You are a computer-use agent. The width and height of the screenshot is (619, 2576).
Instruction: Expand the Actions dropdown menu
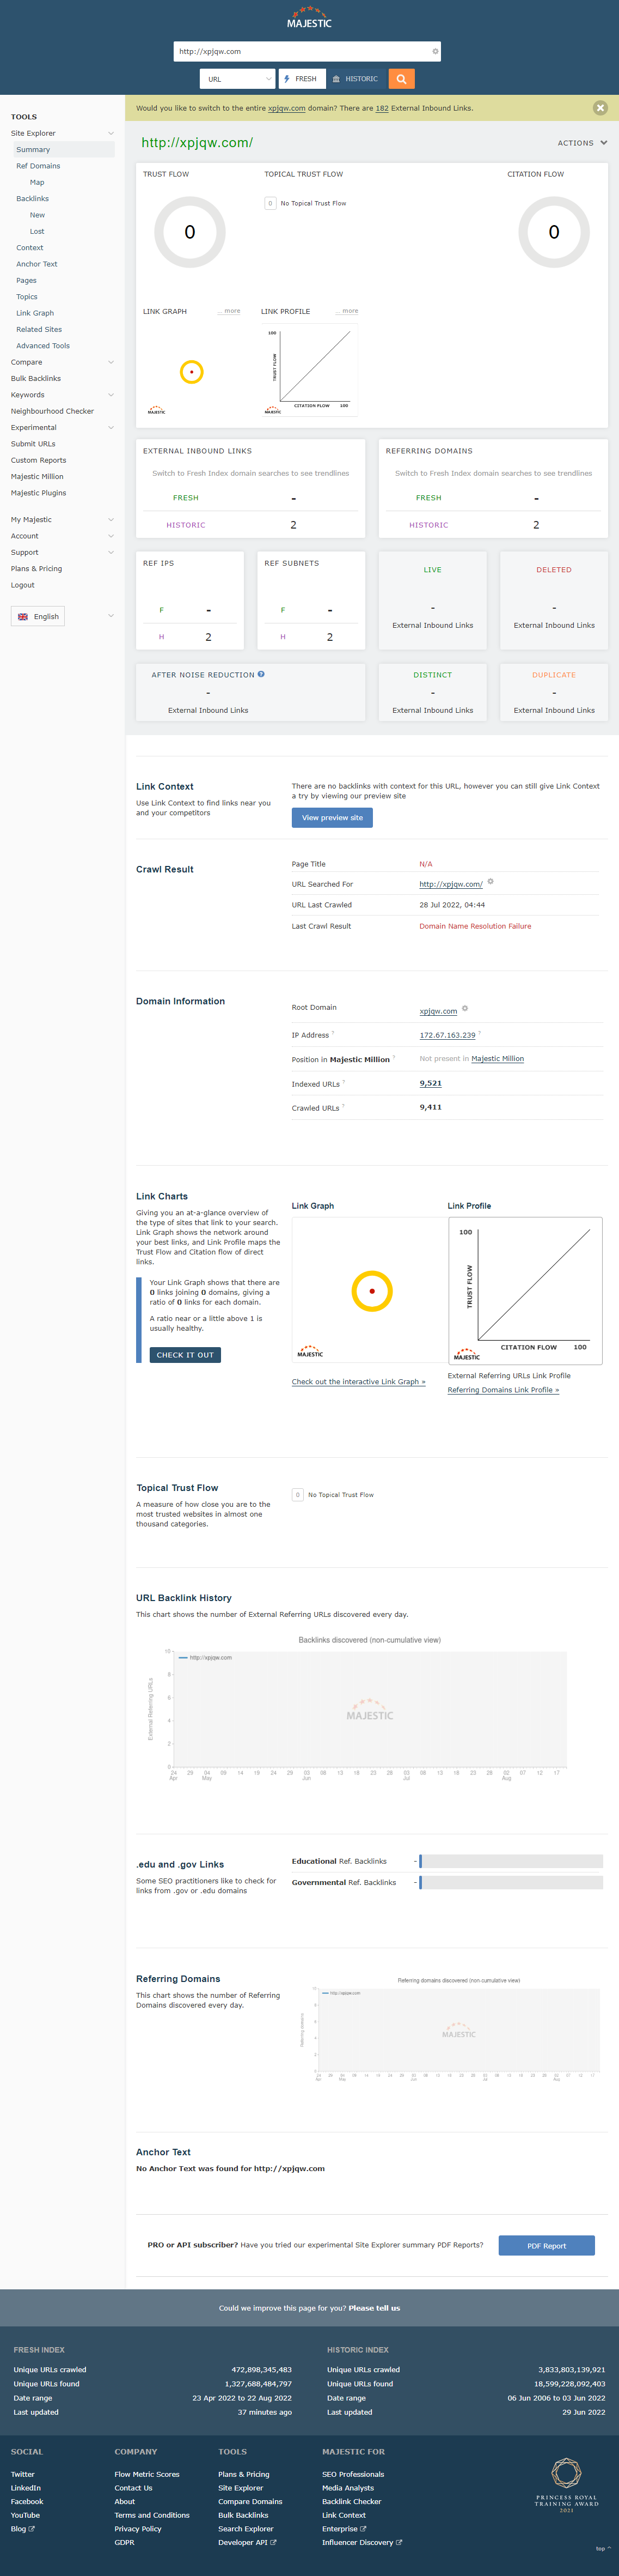tap(582, 143)
